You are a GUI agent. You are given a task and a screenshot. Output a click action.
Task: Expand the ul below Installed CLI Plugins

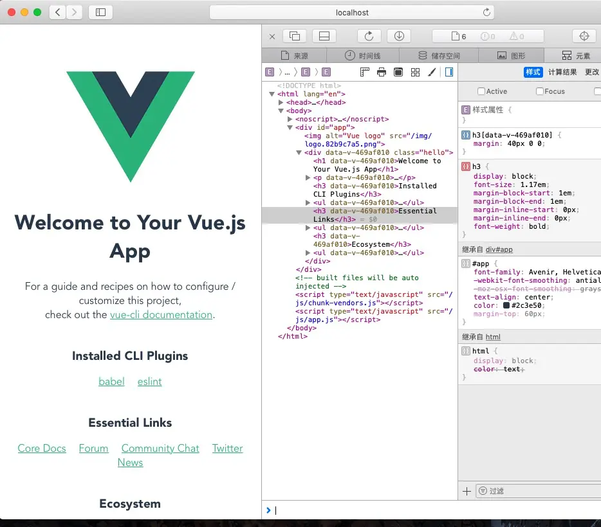[308, 203]
